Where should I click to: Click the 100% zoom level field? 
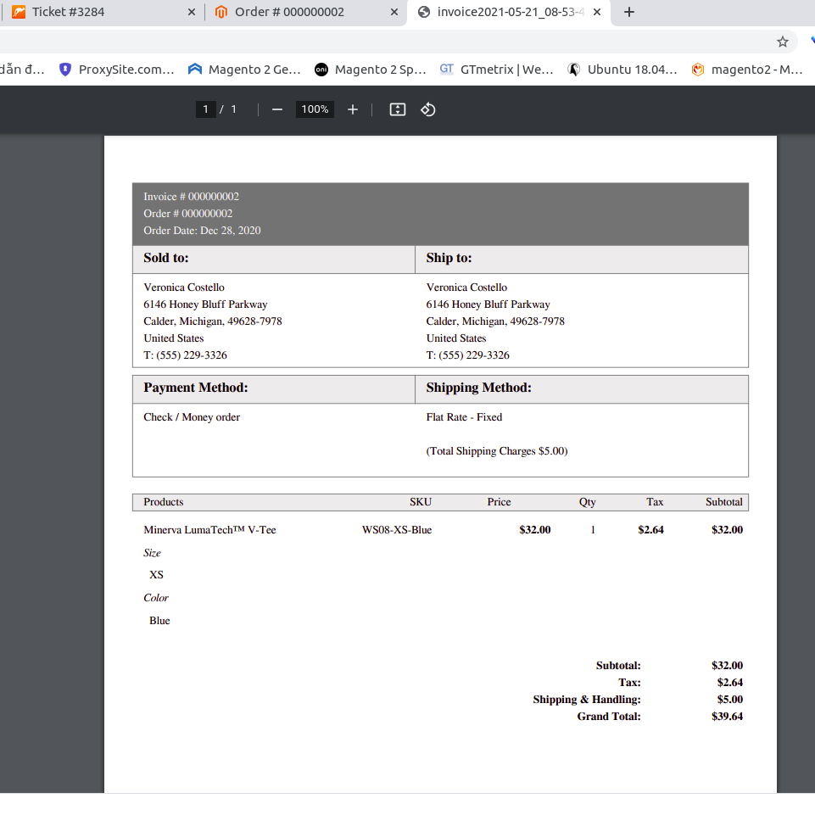pos(315,109)
